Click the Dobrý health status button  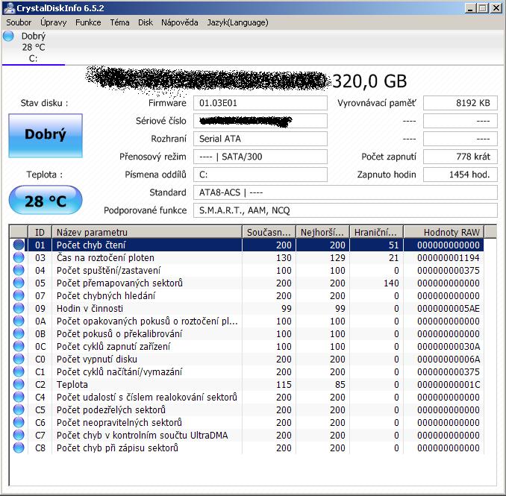click(x=46, y=136)
